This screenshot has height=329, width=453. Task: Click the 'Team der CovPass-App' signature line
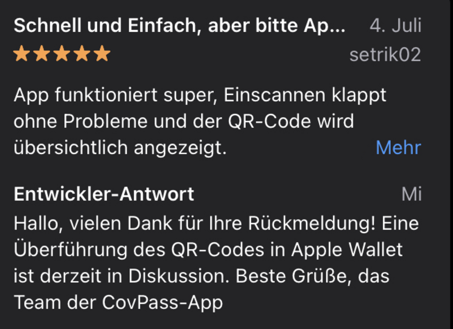tap(118, 303)
